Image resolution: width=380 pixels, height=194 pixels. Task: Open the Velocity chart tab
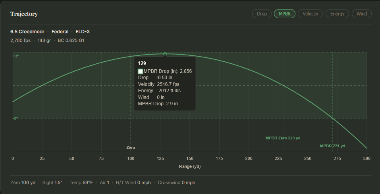(x=310, y=14)
